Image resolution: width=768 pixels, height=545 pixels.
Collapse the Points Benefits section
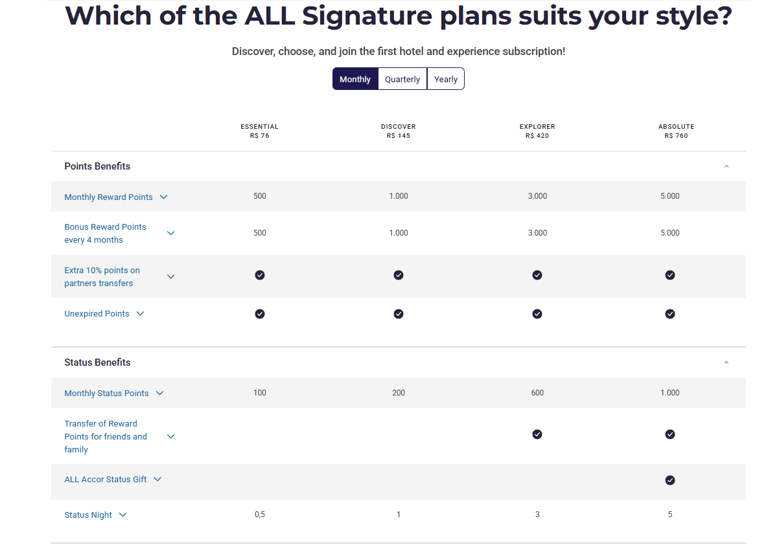(726, 166)
